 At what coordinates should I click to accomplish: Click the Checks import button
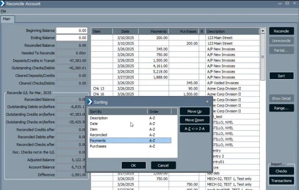coord(281,171)
